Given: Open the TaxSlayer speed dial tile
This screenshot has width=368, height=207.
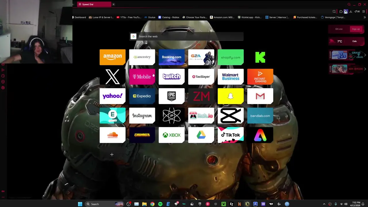Looking at the screenshot, I should tap(201, 76).
